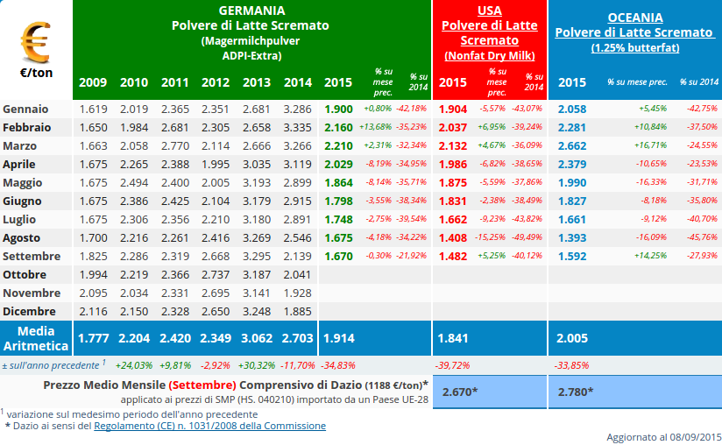The height and width of the screenshot is (445, 722).
Task: Select Germania 2015 Febbraio value 2.160
Action: 338,127
